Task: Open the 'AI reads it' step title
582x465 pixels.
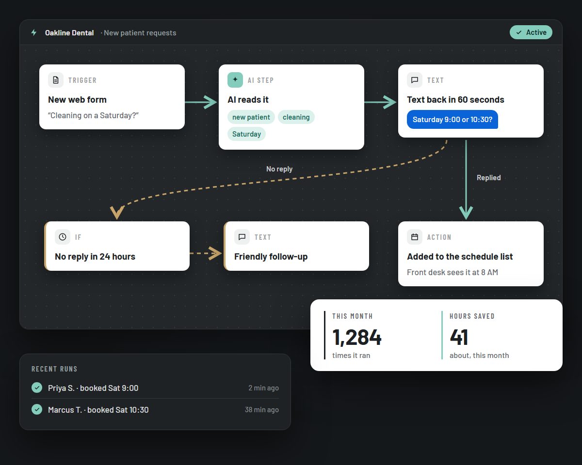Action: (x=248, y=99)
